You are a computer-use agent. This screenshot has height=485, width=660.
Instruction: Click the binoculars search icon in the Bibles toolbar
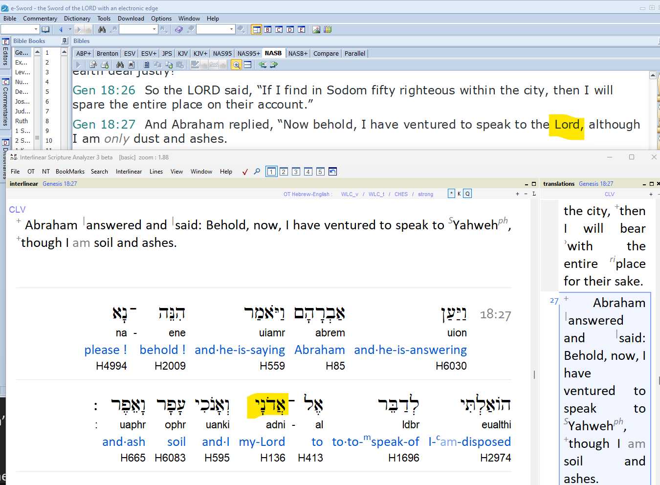tap(120, 65)
